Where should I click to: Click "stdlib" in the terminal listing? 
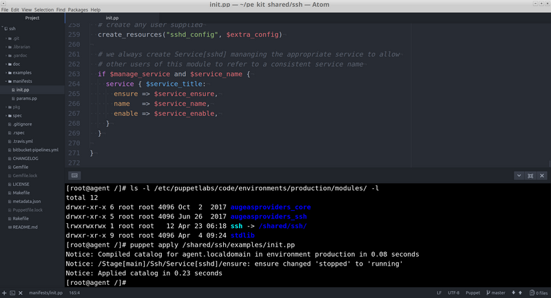pyautogui.click(x=242, y=236)
